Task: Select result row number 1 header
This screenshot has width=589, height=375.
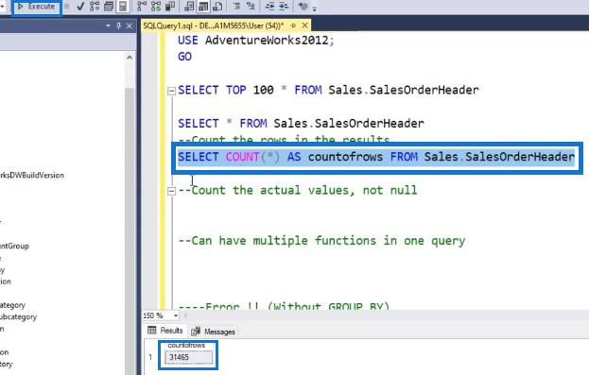Action: click(150, 357)
